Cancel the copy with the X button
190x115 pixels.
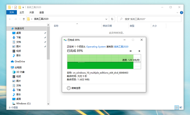(139, 51)
